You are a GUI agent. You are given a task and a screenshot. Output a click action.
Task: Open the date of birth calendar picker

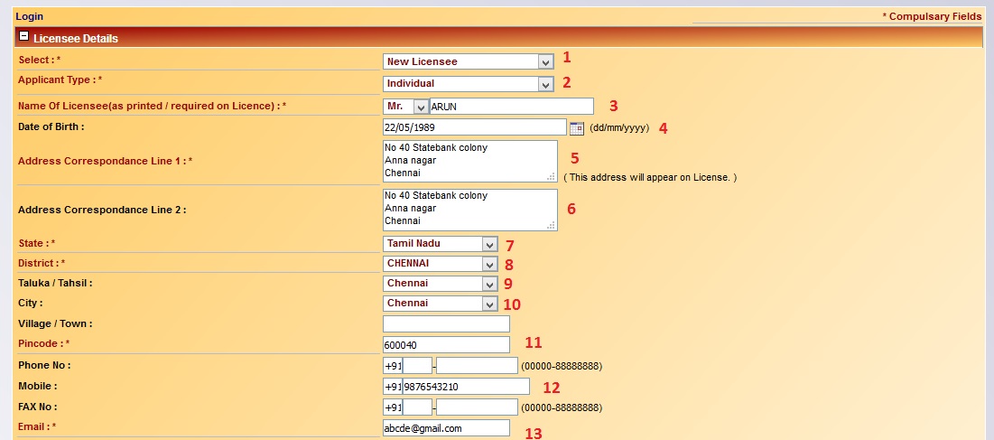(578, 127)
